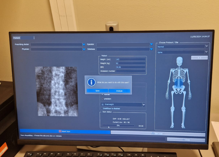Click the skeleton side-toggle arrows button
Viewport: 219px width, 157px height.
point(199,58)
